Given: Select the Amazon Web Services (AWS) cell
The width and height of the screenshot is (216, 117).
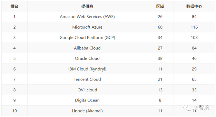Looking at the screenshot, I should (87, 17).
